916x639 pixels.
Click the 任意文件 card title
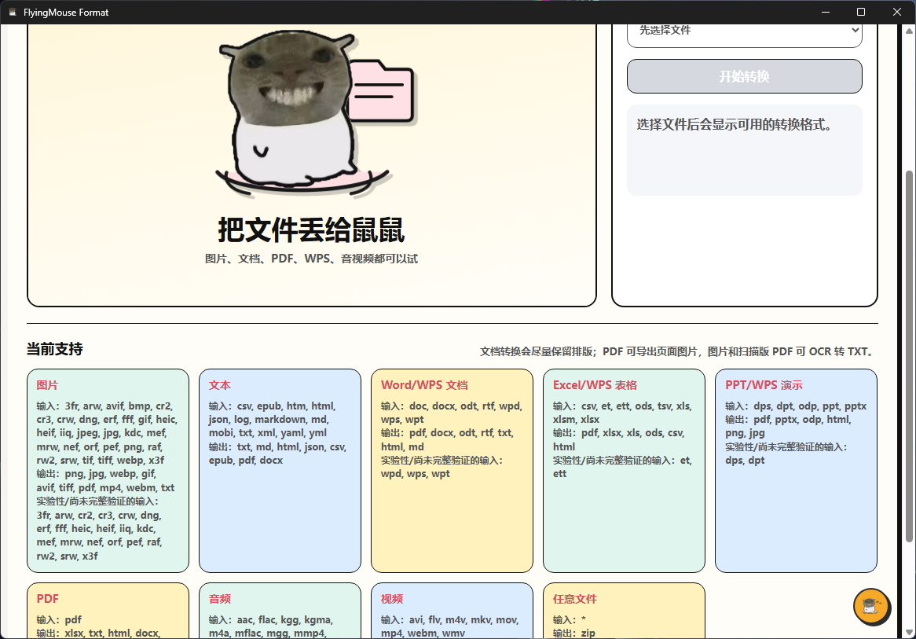click(575, 599)
